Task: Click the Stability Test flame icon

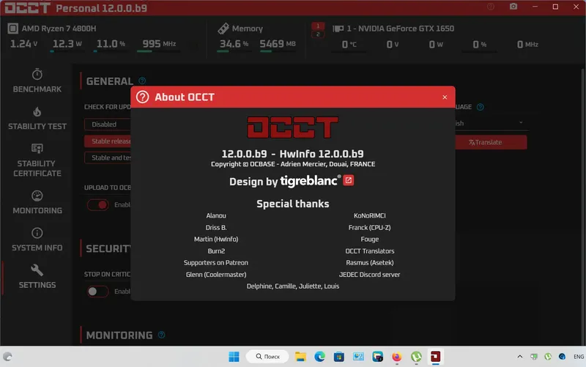Action: click(37, 111)
